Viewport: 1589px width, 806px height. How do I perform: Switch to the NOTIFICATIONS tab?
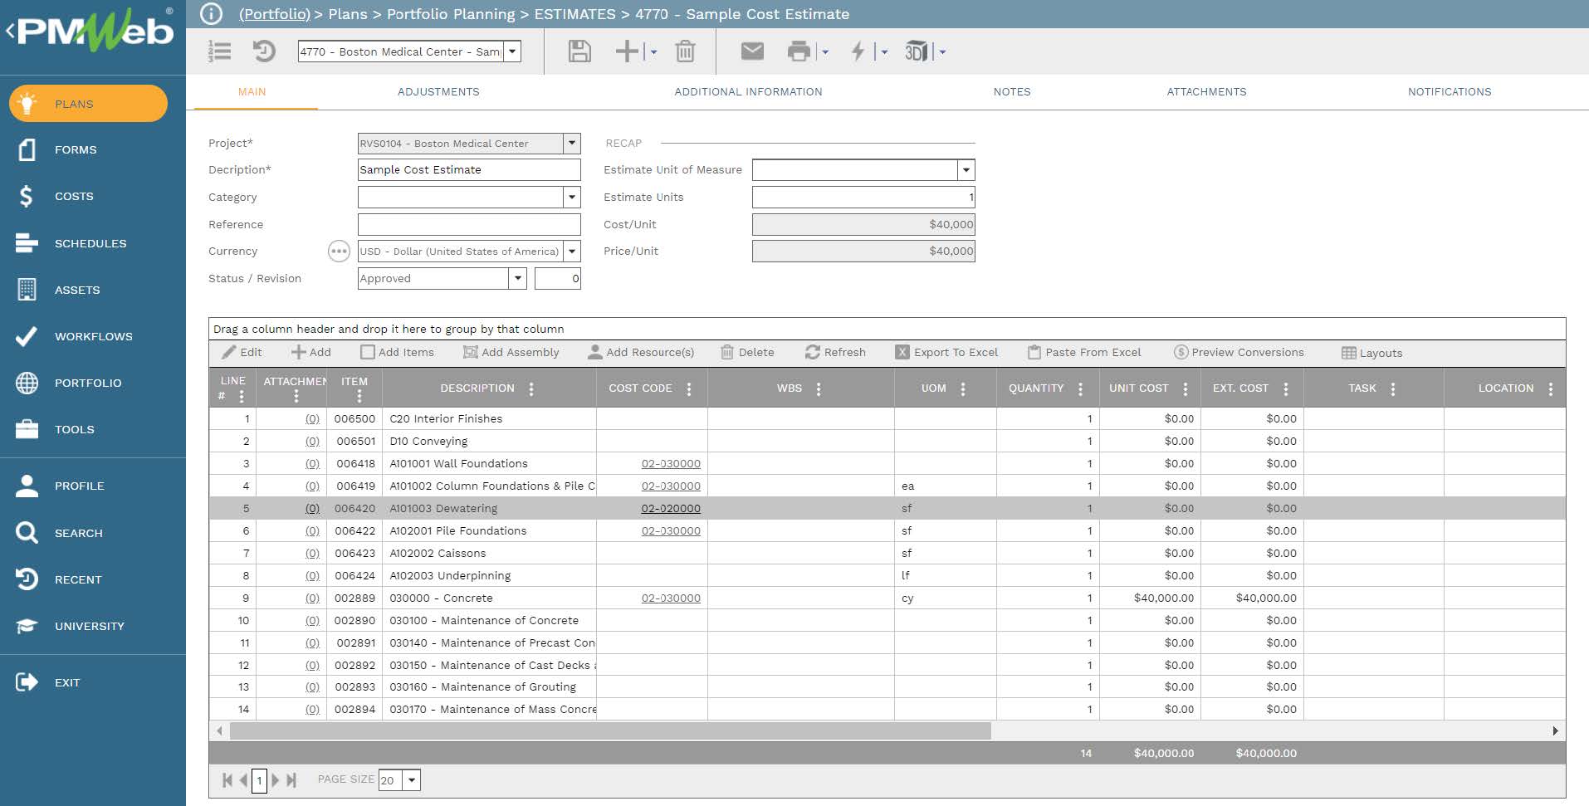[x=1450, y=91]
